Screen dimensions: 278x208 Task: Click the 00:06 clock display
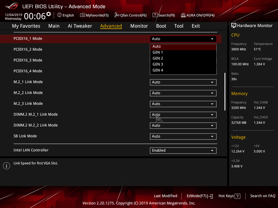pos(35,16)
